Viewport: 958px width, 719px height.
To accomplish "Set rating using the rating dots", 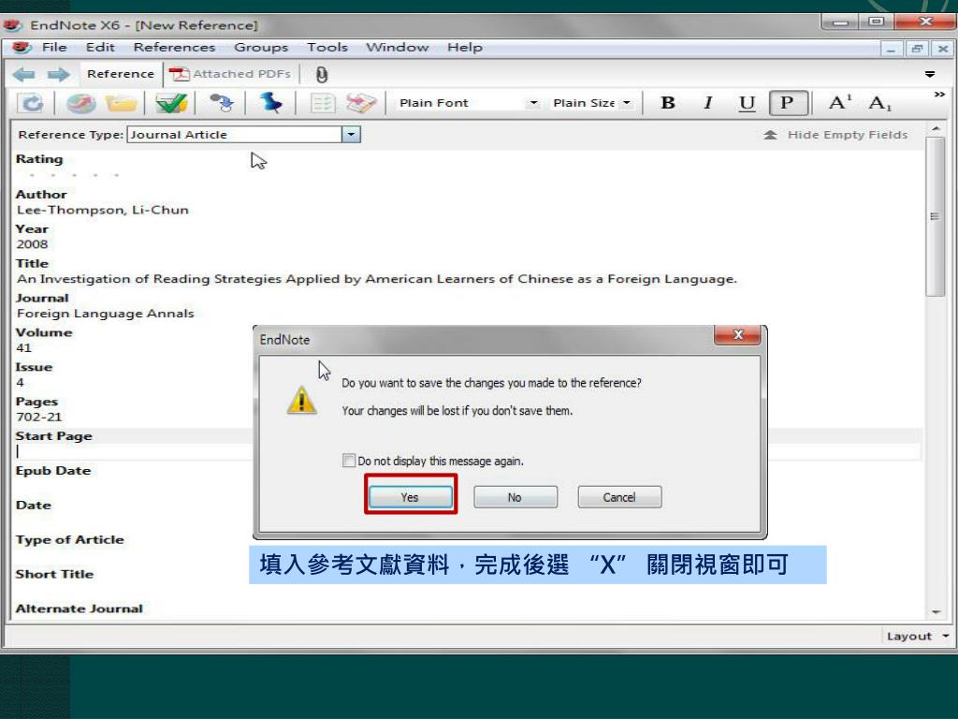I will click(73, 175).
